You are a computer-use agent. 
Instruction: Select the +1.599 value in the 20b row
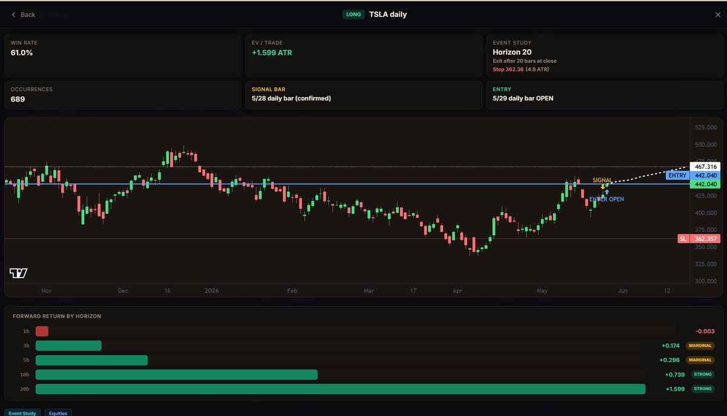click(x=675, y=389)
